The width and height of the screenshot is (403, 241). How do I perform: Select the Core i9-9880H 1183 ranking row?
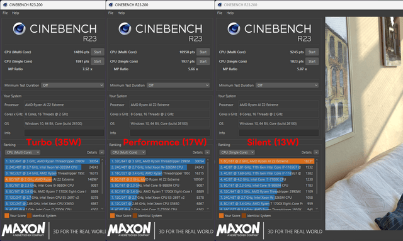click(266, 185)
